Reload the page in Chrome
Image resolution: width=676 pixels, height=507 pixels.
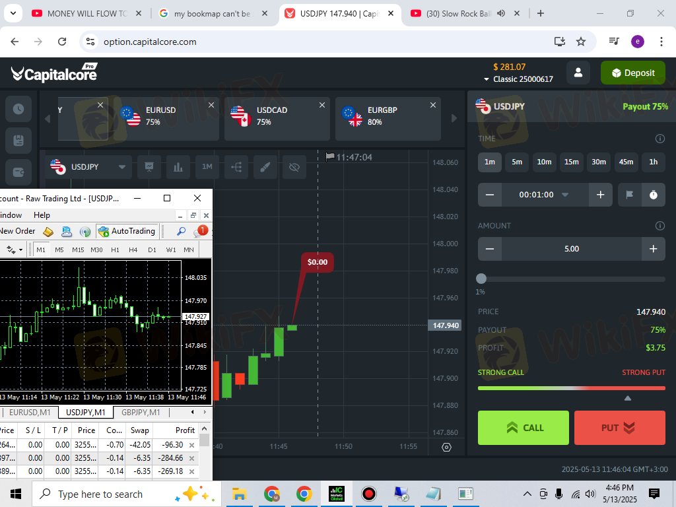click(62, 42)
